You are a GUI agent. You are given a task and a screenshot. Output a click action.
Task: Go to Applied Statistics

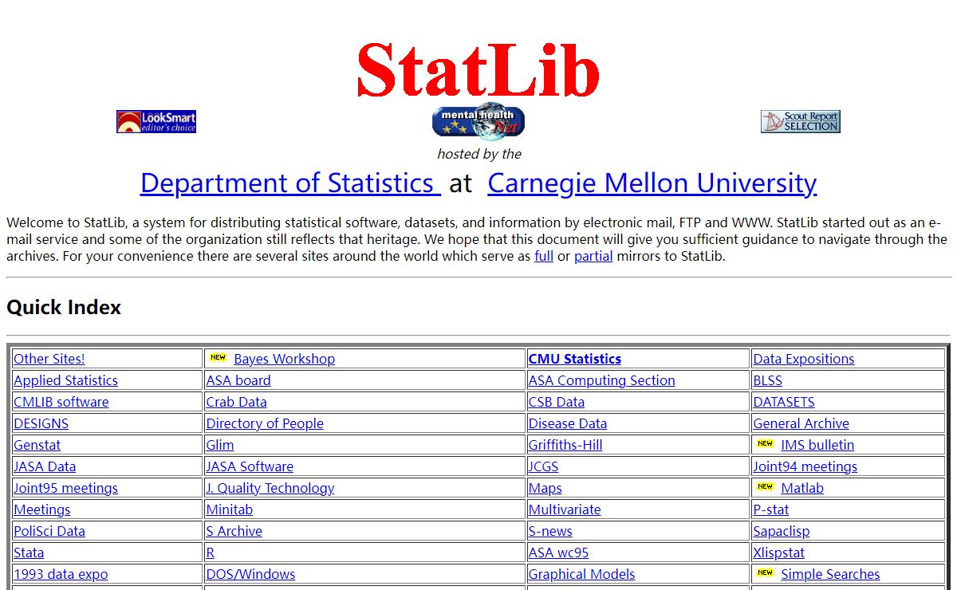point(65,380)
